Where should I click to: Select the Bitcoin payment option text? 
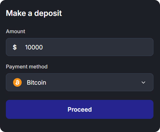point(36,83)
